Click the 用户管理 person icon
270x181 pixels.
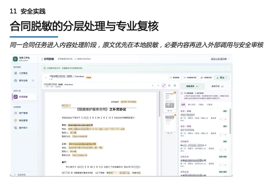point(15,113)
